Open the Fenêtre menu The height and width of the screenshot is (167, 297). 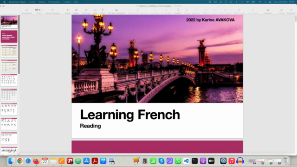pos(67,2)
